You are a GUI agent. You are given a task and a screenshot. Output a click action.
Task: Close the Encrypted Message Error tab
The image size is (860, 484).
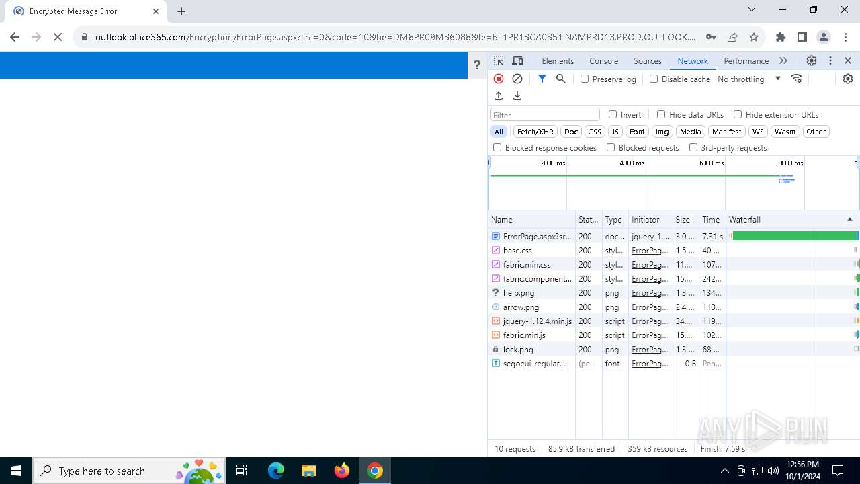click(156, 11)
